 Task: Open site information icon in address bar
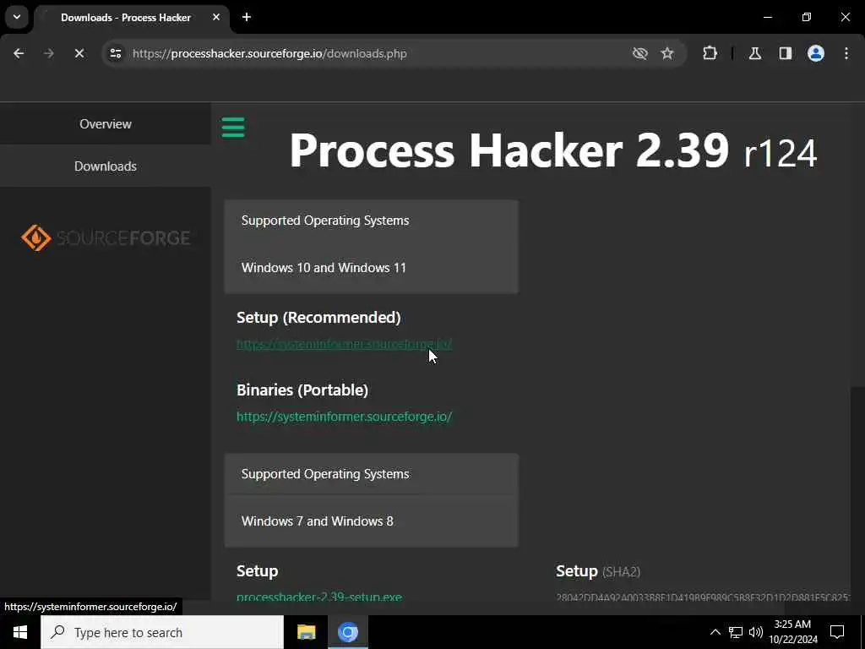click(115, 53)
